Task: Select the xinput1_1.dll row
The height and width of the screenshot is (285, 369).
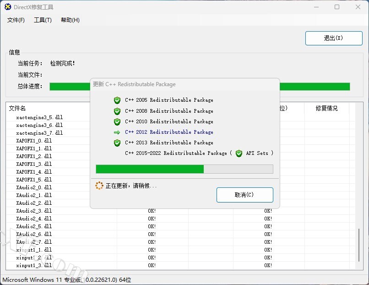Action: (180, 250)
